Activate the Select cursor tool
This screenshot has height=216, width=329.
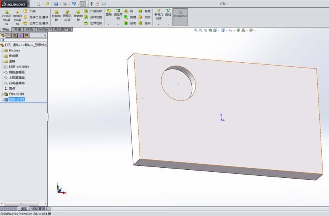coord(83,4)
